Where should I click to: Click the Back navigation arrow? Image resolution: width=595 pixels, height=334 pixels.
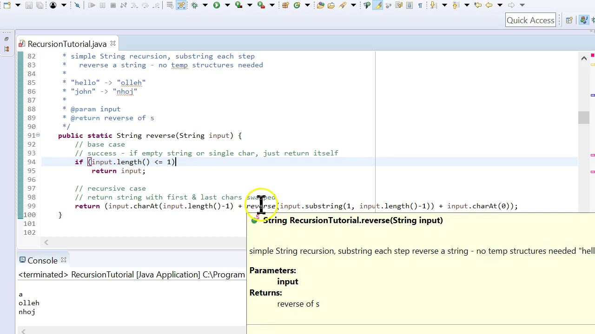click(489, 5)
